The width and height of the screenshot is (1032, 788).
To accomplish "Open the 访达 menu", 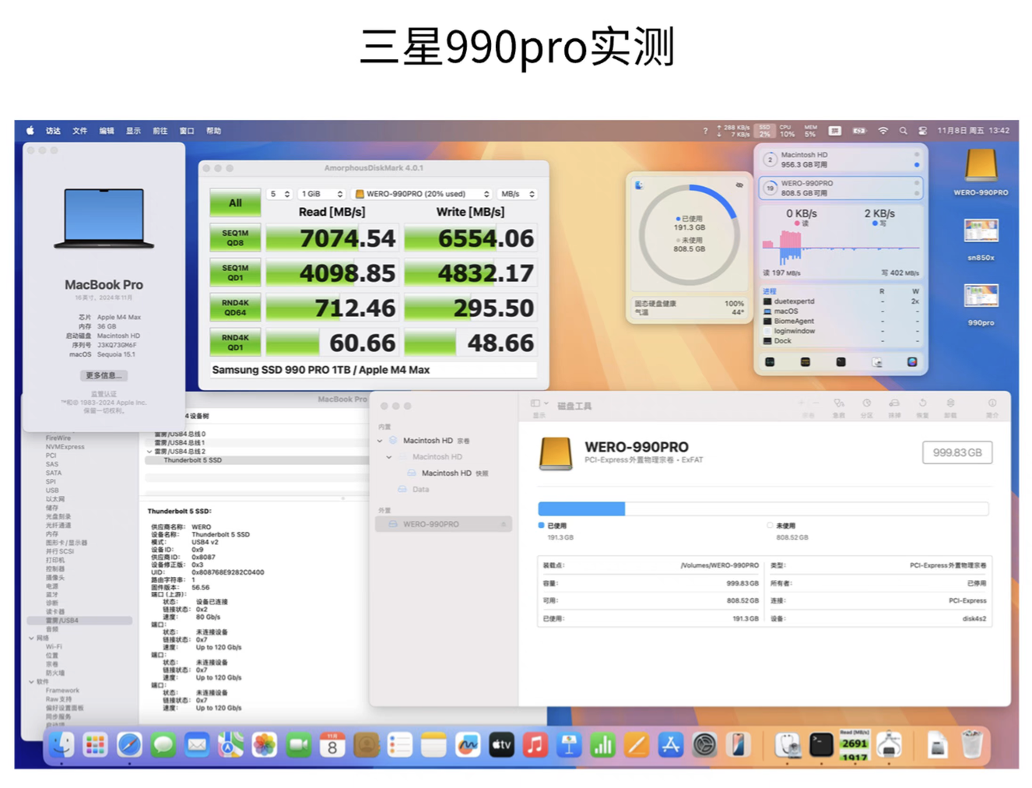I will point(53,131).
